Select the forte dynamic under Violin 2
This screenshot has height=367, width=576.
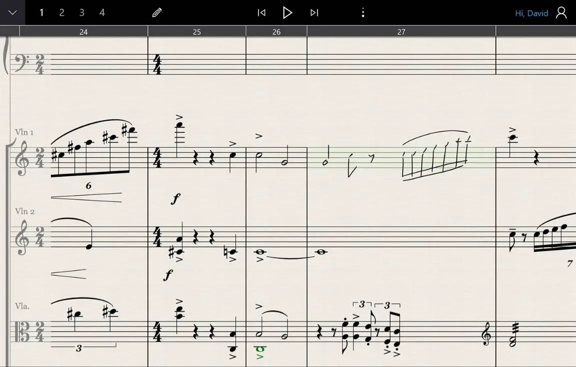click(168, 275)
